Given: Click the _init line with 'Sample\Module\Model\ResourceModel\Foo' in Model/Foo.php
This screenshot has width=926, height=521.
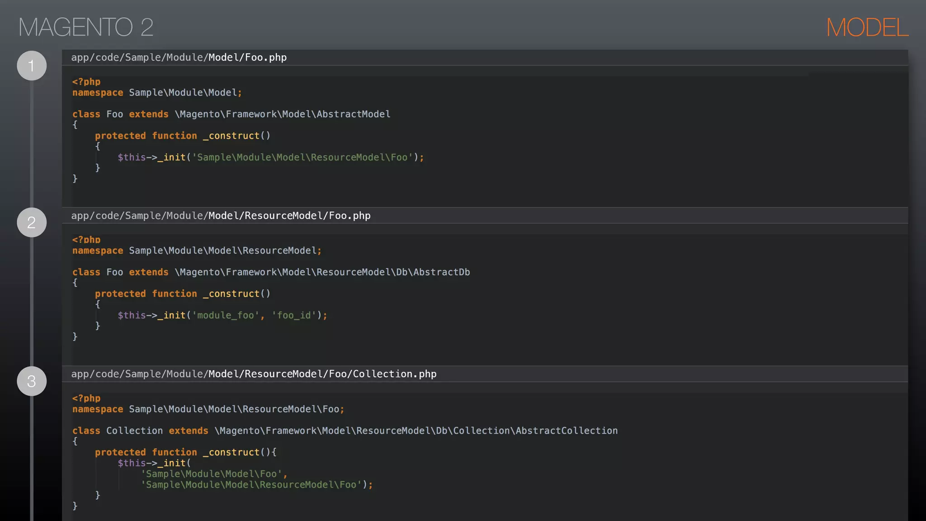Looking at the screenshot, I should 271,157.
